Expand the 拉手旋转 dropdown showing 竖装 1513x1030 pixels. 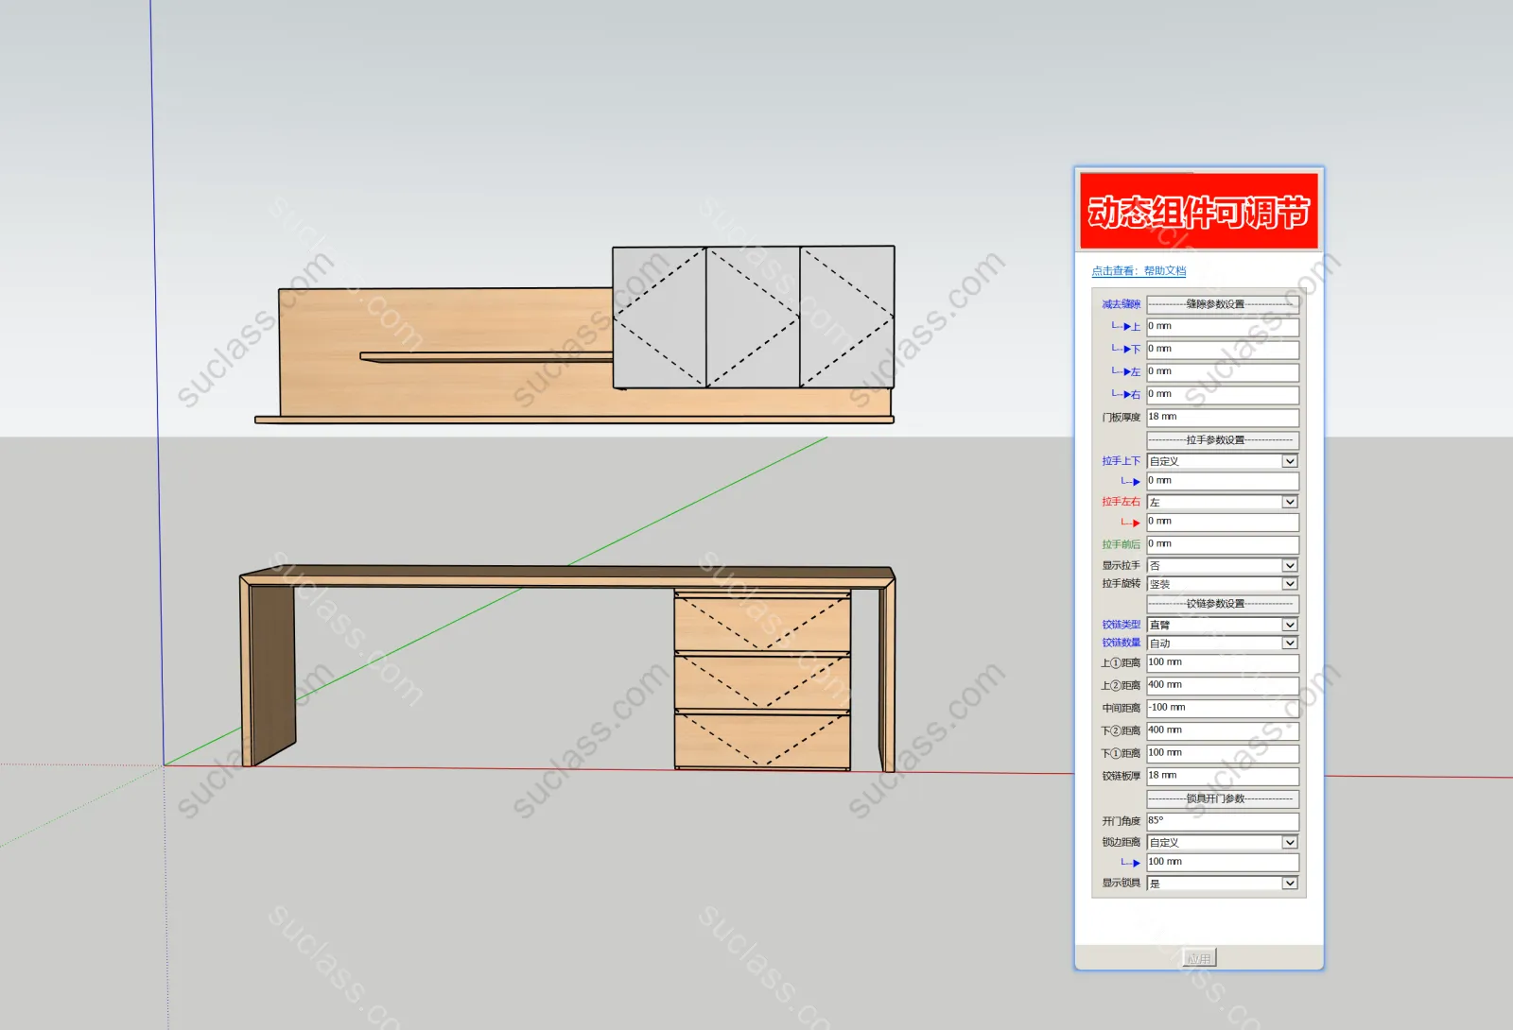[x=1222, y=584]
